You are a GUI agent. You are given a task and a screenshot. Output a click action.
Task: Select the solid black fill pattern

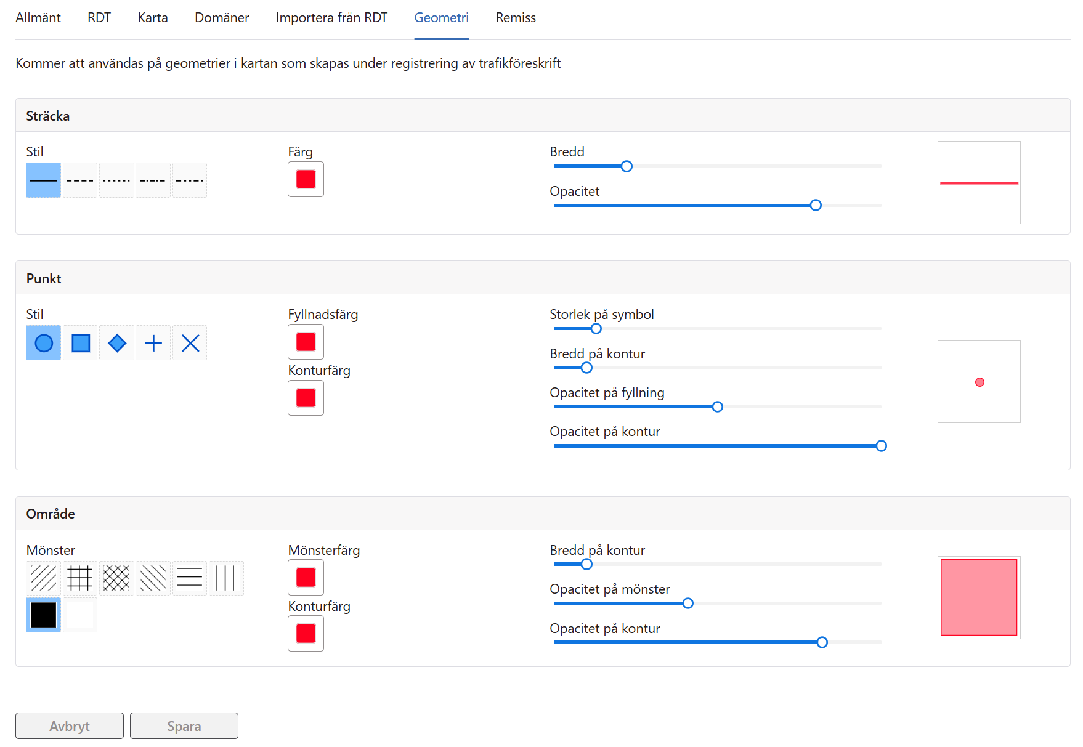coord(44,615)
